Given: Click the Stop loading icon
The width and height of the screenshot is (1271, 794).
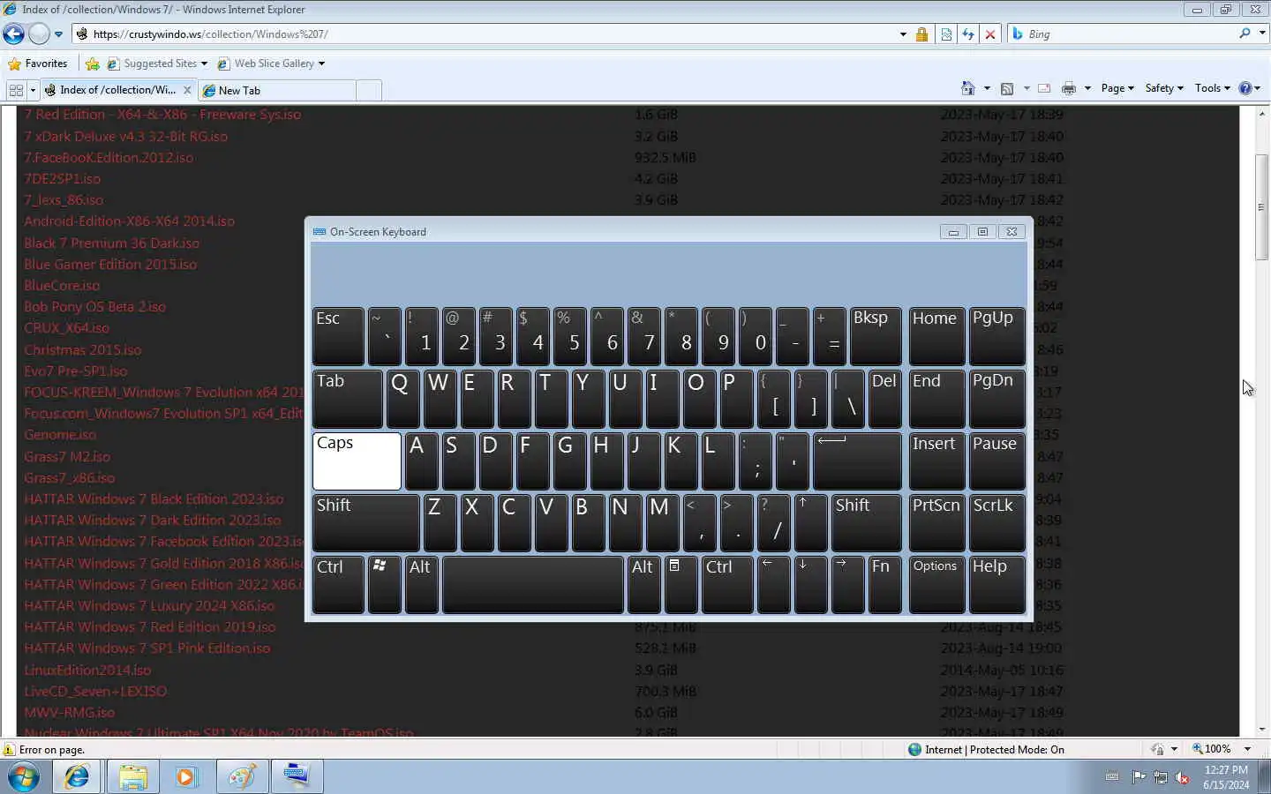Looking at the screenshot, I should pyautogui.click(x=990, y=34).
